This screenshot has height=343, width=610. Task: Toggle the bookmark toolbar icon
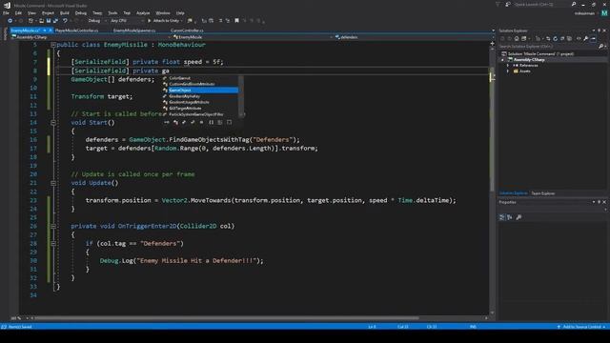point(236,21)
